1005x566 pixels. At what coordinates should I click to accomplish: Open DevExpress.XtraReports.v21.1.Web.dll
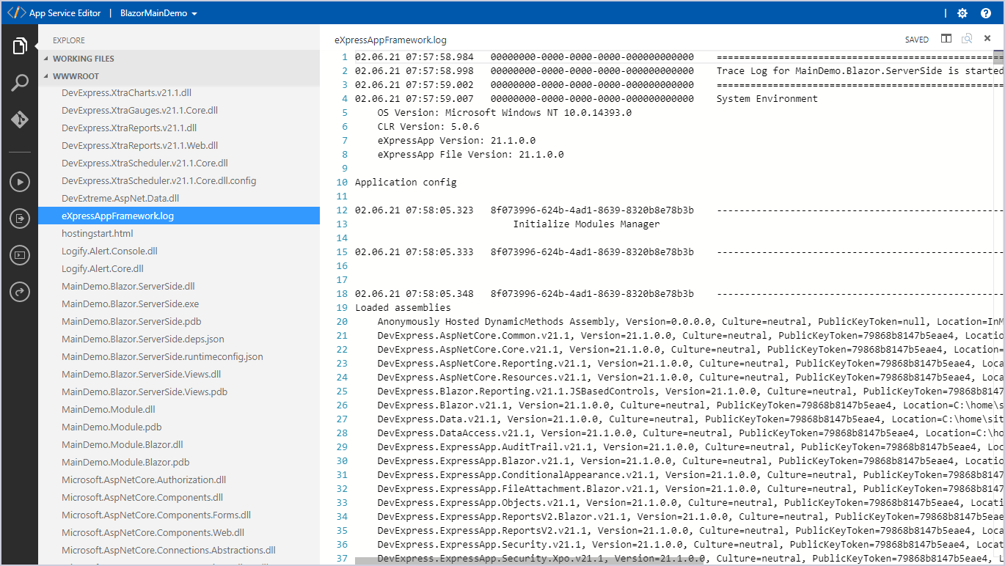[x=139, y=145]
